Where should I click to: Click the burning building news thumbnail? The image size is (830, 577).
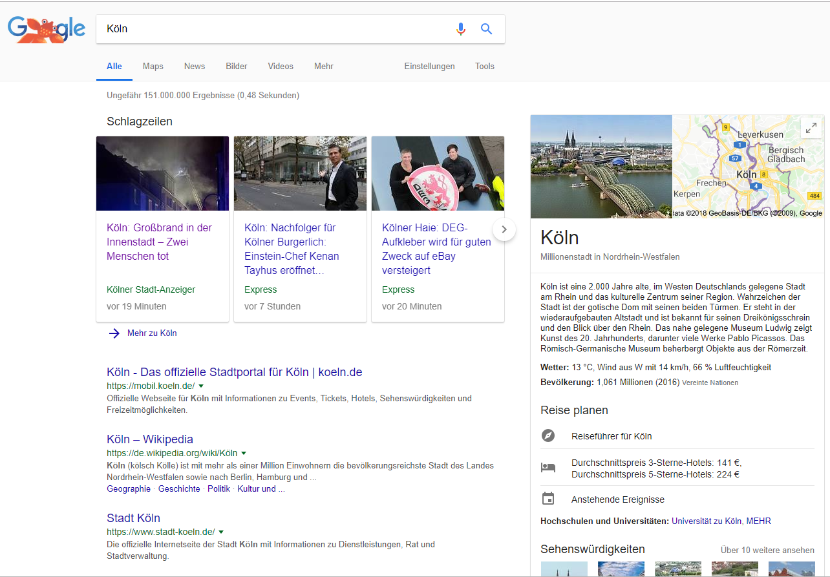(162, 173)
